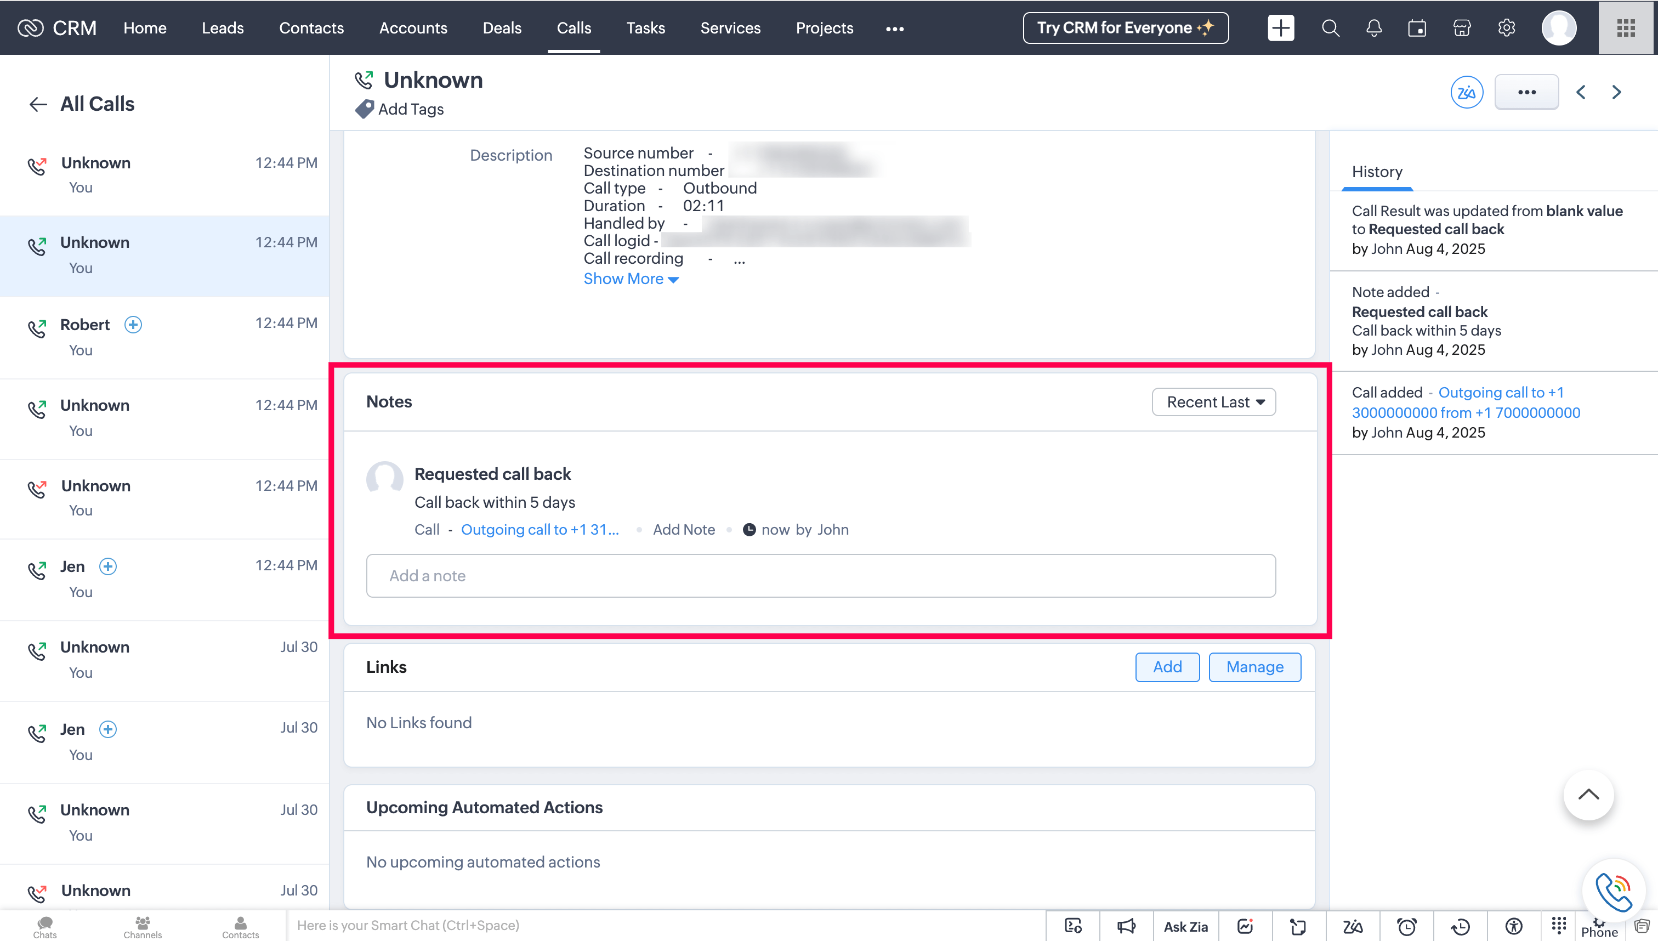Click the scroll-to-top arrow button
This screenshot has width=1658, height=941.
click(1588, 795)
